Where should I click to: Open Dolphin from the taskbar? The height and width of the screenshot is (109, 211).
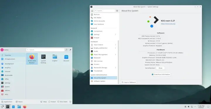[19, 107]
